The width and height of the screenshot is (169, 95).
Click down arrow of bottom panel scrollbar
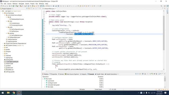coord(165,87)
